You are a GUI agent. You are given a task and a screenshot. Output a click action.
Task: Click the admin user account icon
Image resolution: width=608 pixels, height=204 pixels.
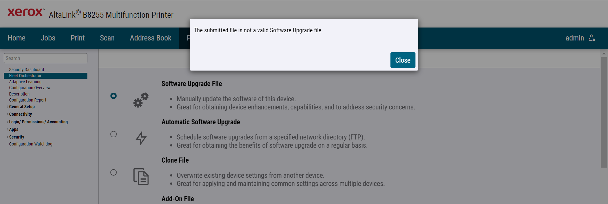[592, 38]
